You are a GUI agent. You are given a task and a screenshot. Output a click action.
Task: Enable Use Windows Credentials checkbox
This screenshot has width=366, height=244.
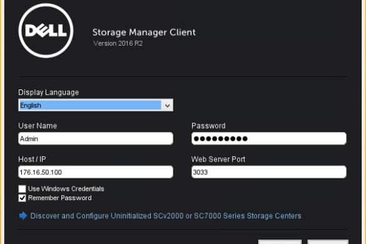[x=22, y=189]
